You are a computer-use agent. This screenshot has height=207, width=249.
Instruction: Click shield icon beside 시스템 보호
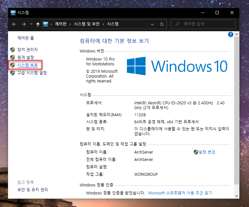13,65
